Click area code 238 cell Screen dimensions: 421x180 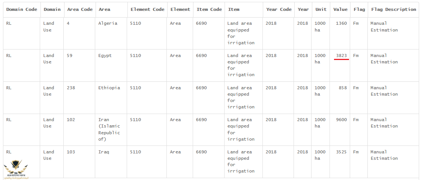[x=71, y=88]
